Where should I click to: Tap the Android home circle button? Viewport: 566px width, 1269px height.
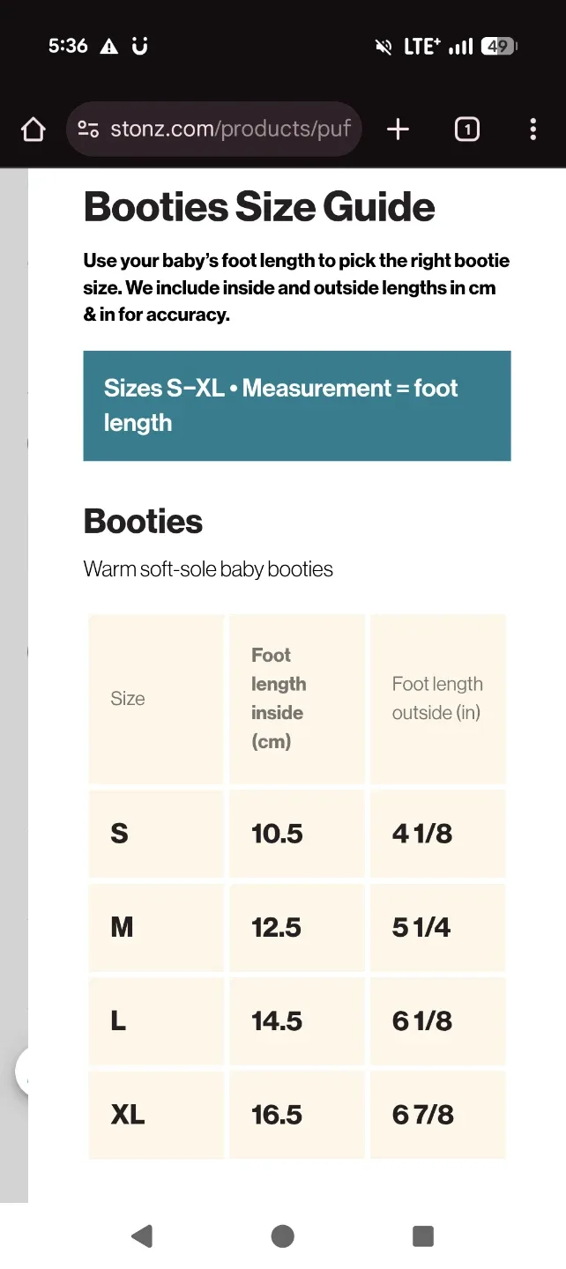pyautogui.click(x=282, y=1236)
